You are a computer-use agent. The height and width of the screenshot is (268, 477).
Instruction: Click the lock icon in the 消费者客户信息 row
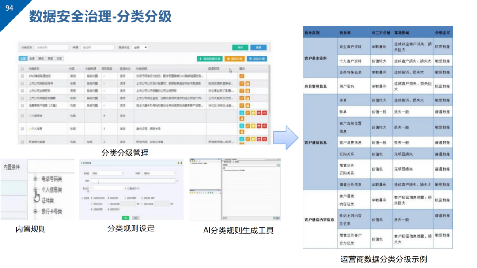[248, 105]
